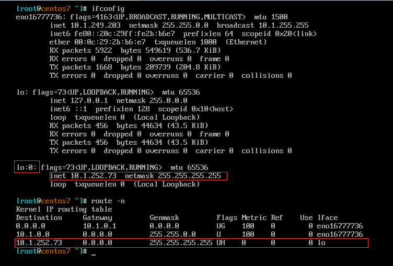Select the Genmask 255.255.0.0 route entry
The height and width of the screenshot is (266, 393).
click(172, 235)
